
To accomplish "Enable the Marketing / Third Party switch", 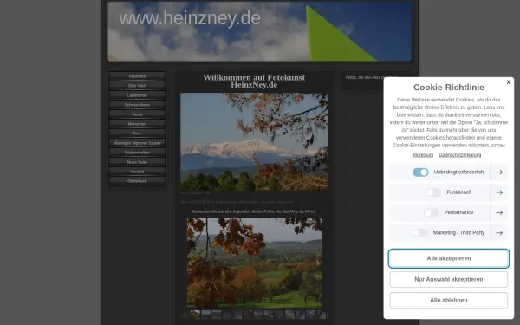I will click(420, 233).
